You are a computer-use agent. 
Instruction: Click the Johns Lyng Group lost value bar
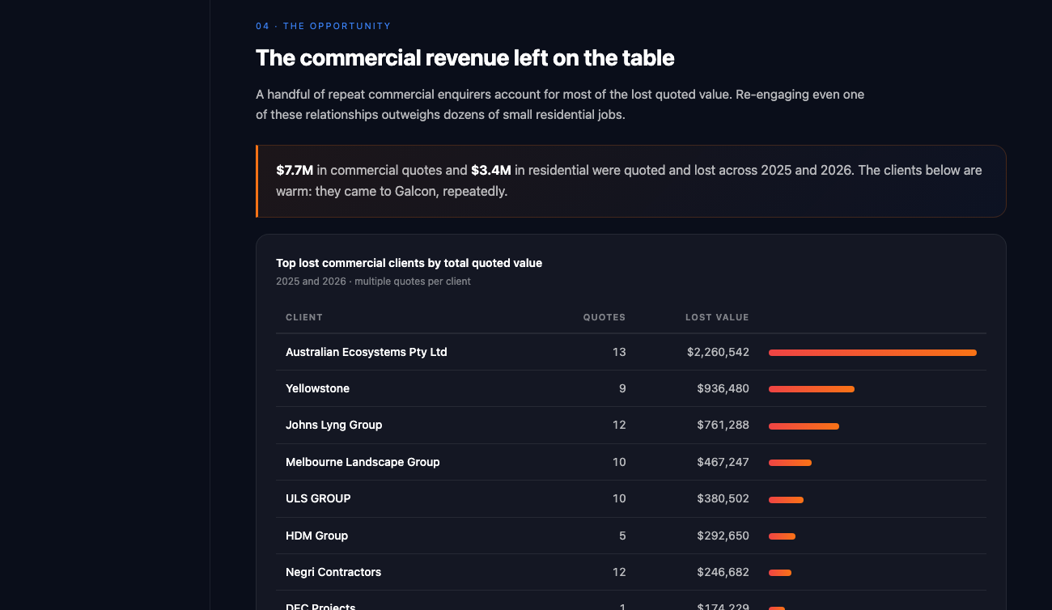click(804, 426)
